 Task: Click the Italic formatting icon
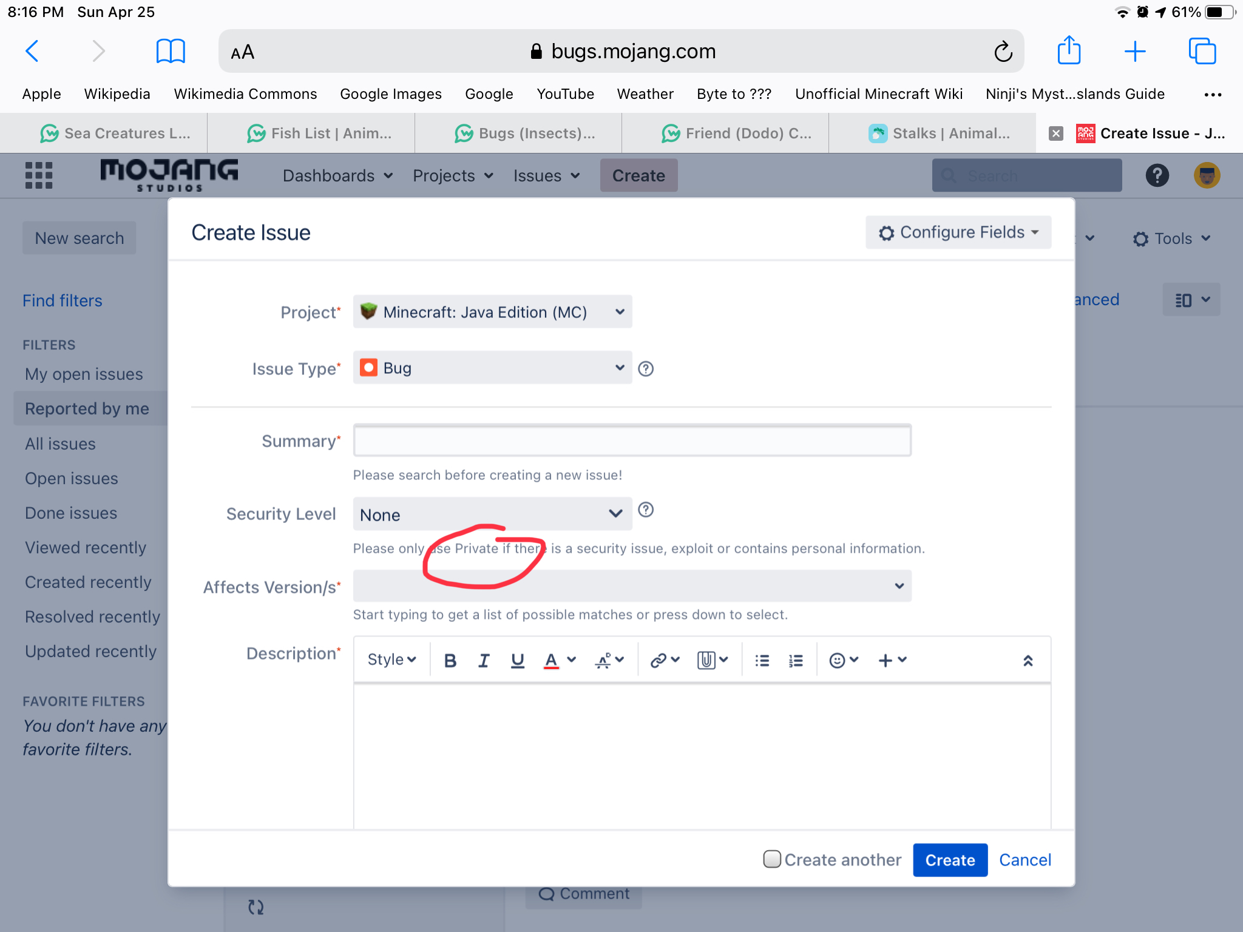click(x=484, y=660)
